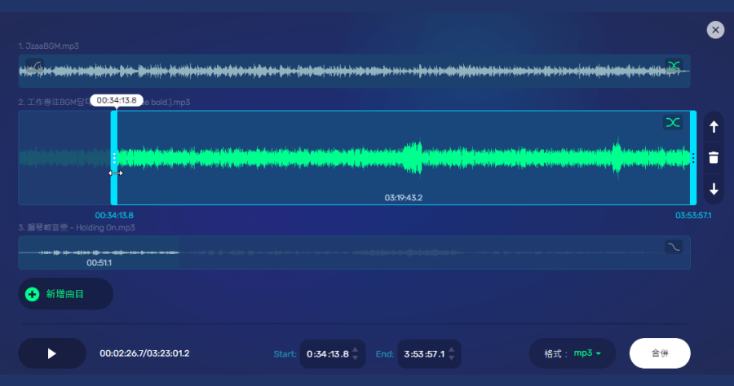Click the left trim handle on track 2
This screenshot has width=734, height=386.
coord(114,157)
